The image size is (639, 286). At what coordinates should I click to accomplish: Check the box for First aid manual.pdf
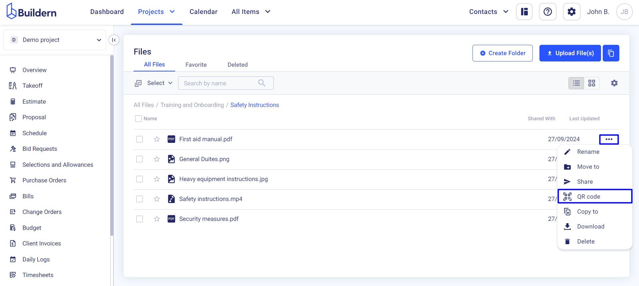[x=140, y=139]
